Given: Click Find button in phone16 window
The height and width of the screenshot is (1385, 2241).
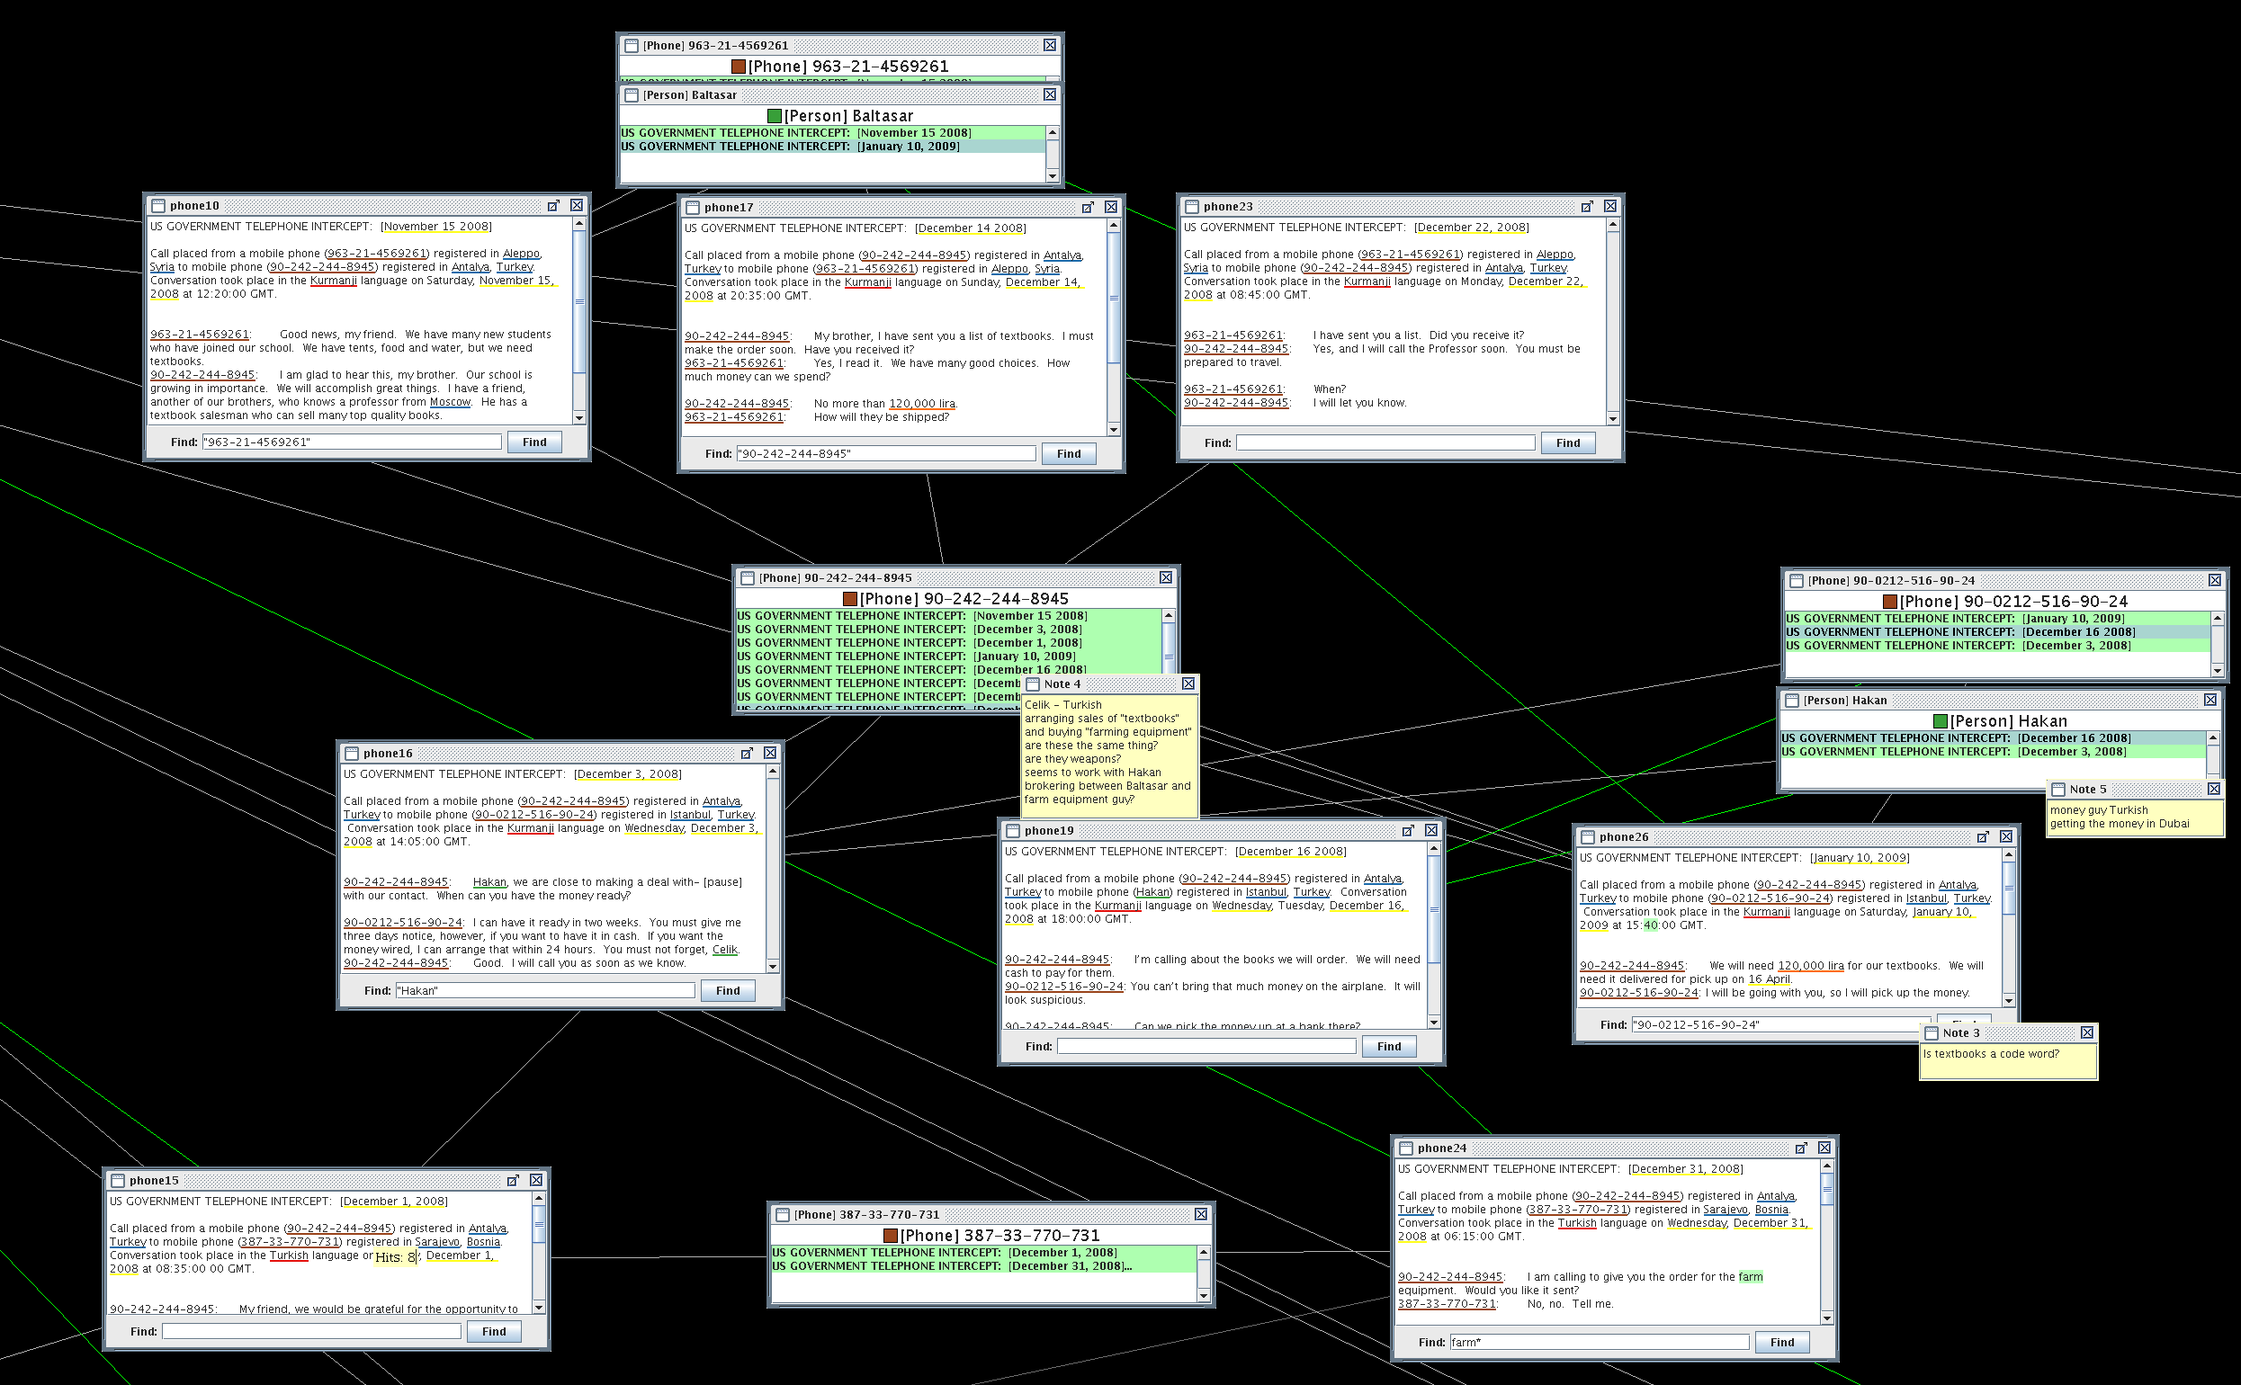Looking at the screenshot, I should pyautogui.click(x=728, y=991).
